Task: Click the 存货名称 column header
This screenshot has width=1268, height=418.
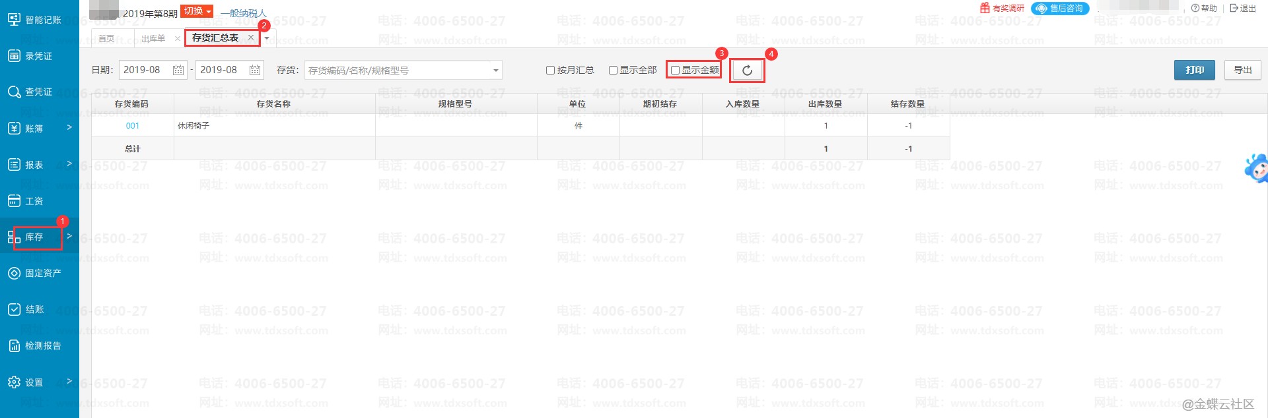Action: [x=274, y=104]
